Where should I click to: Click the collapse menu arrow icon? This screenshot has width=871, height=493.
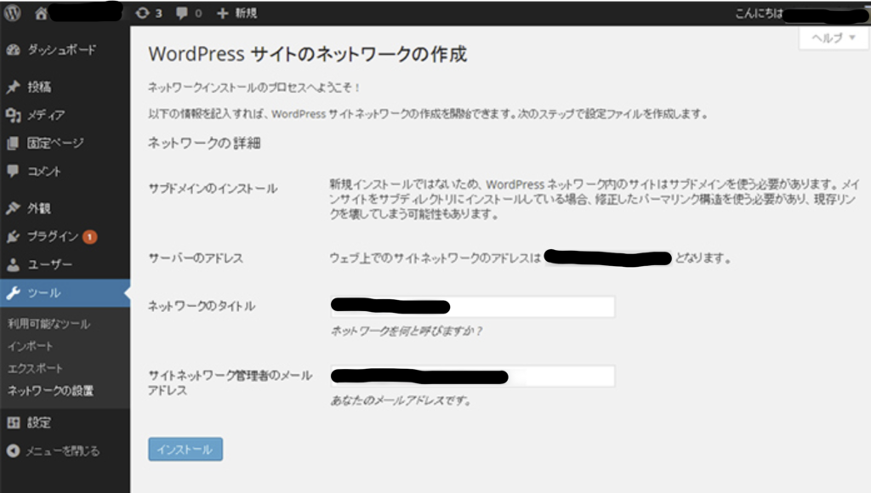point(14,450)
